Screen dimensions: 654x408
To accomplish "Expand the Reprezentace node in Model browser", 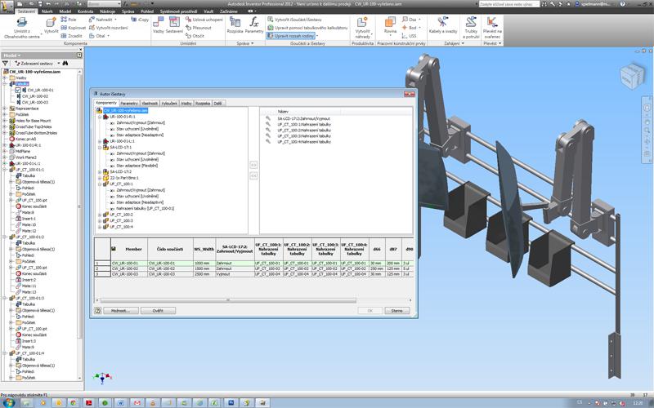I will [x=3, y=107].
